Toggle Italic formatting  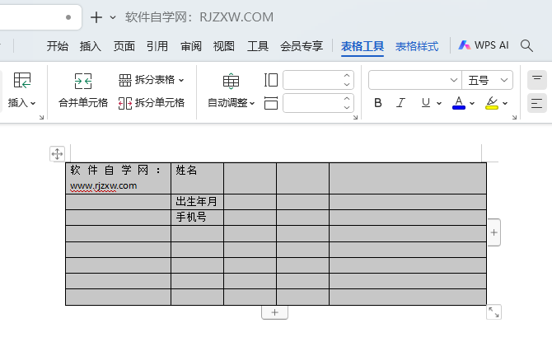point(400,103)
